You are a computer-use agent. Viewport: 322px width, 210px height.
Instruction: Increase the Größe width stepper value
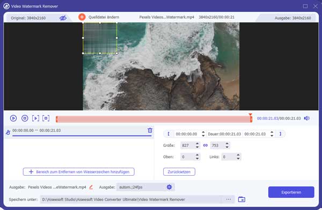[197, 144]
